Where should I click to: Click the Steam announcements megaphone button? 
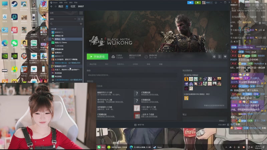pos(190,3)
